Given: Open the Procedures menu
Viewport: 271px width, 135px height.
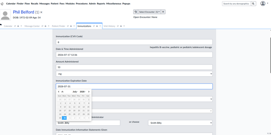Looking at the screenshot, I should [x=82, y=4].
